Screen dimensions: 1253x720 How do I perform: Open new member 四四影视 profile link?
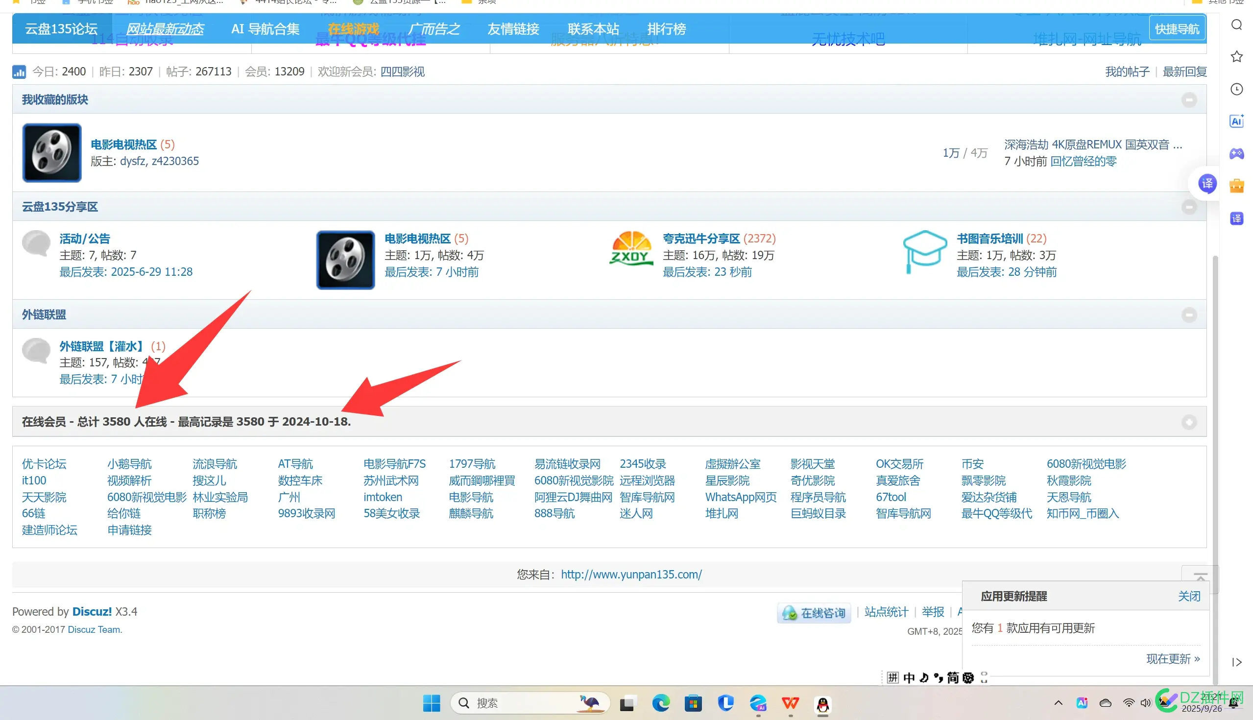(x=402, y=72)
